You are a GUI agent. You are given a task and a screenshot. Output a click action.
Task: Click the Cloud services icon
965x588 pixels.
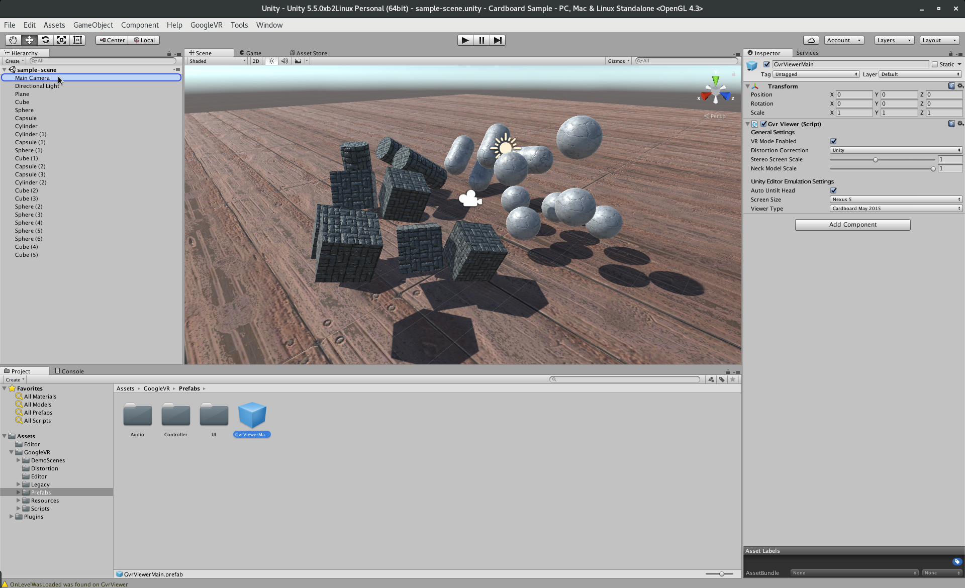[x=811, y=40]
